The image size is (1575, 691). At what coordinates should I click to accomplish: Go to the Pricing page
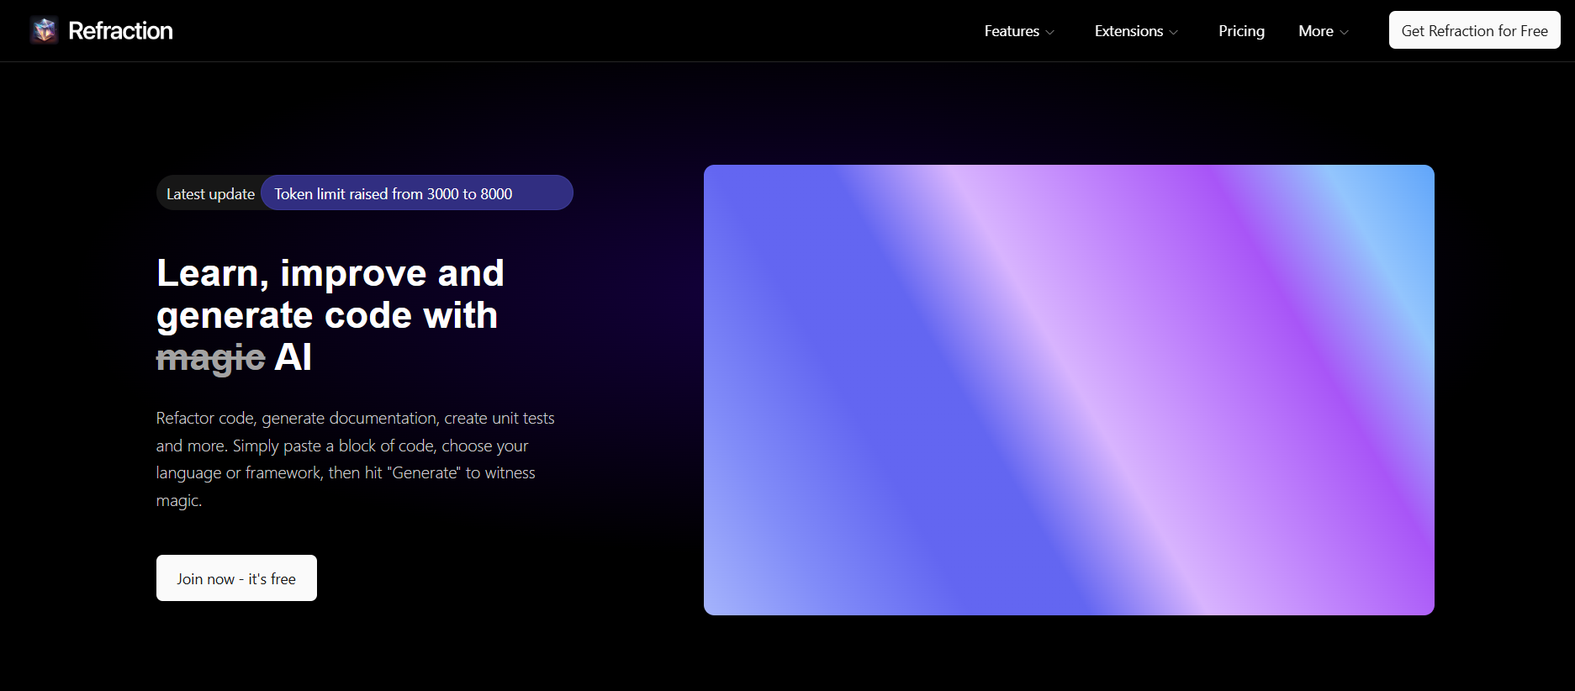pos(1241,31)
